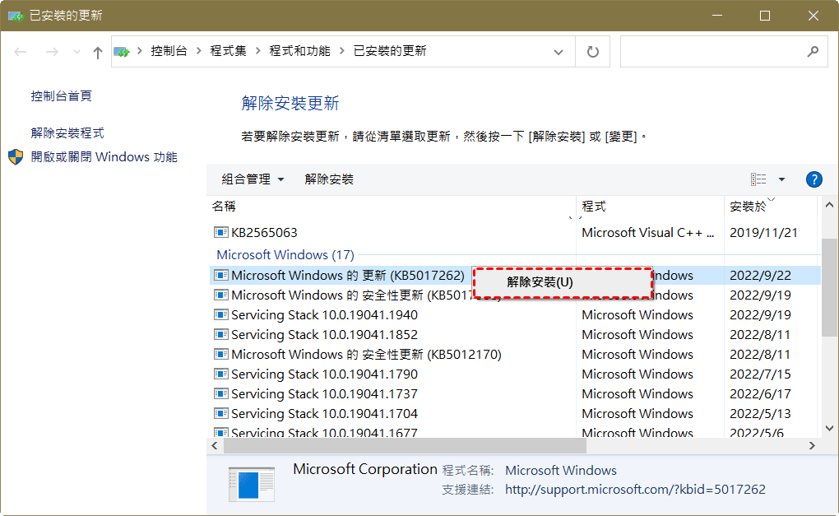Screen dimensions: 839x516
Task: Select Servicing Stack 10.0.19041.1790
Action: [x=513, y=374]
